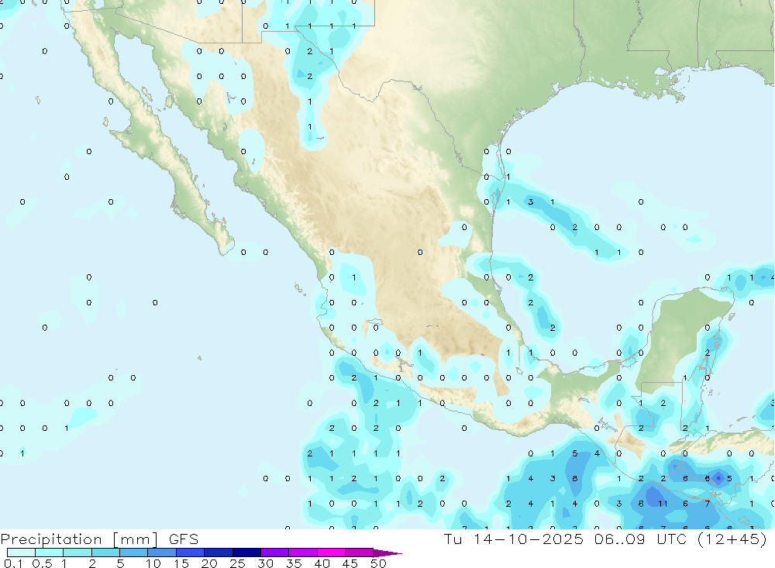Click the legend label '15'
Screen dimensions: 775x568
point(181,563)
